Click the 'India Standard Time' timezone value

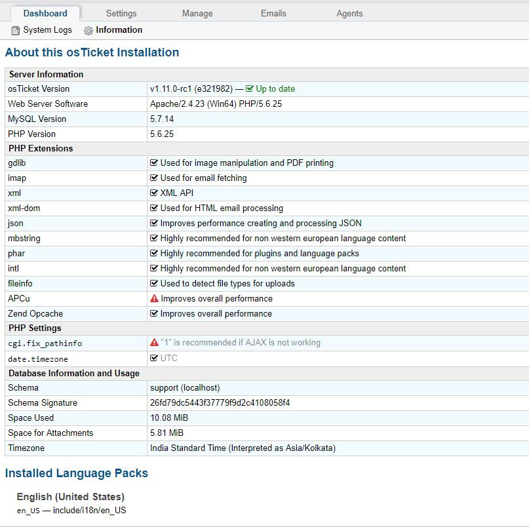coord(243,448)
